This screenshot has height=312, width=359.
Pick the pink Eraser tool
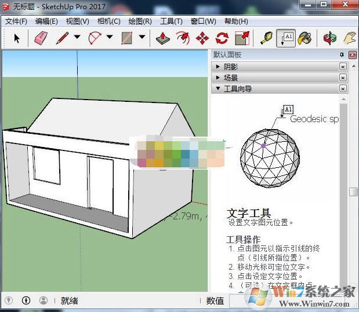[41, 38]
